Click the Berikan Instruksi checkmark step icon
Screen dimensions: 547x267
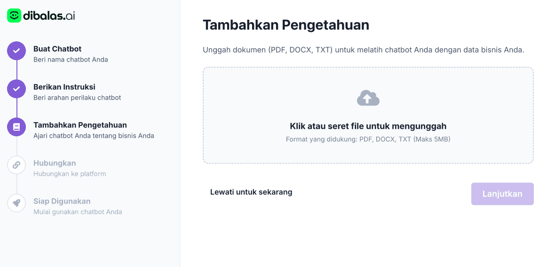click(x=16, y=89)
